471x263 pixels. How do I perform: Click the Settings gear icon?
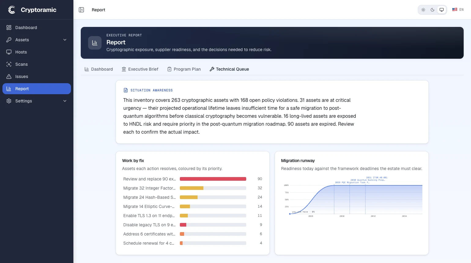[x=9, y=101]
